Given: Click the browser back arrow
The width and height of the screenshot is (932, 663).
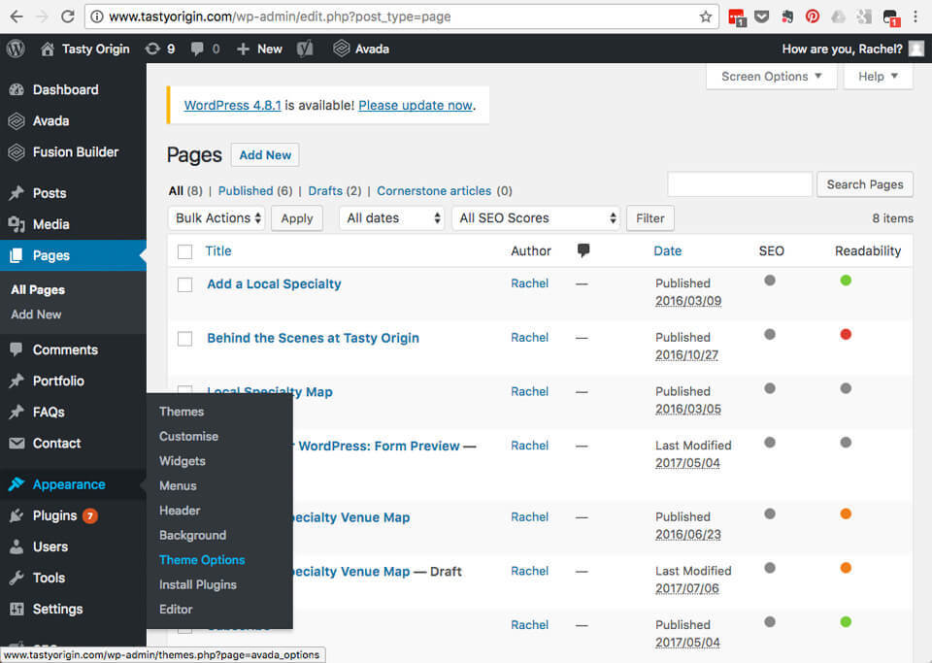Looking at the screenshot, I should point(17,17).
